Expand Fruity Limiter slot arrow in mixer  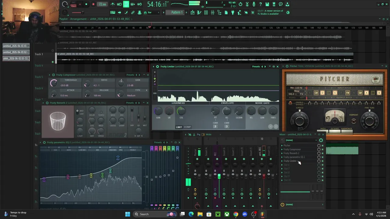[282, 161]
